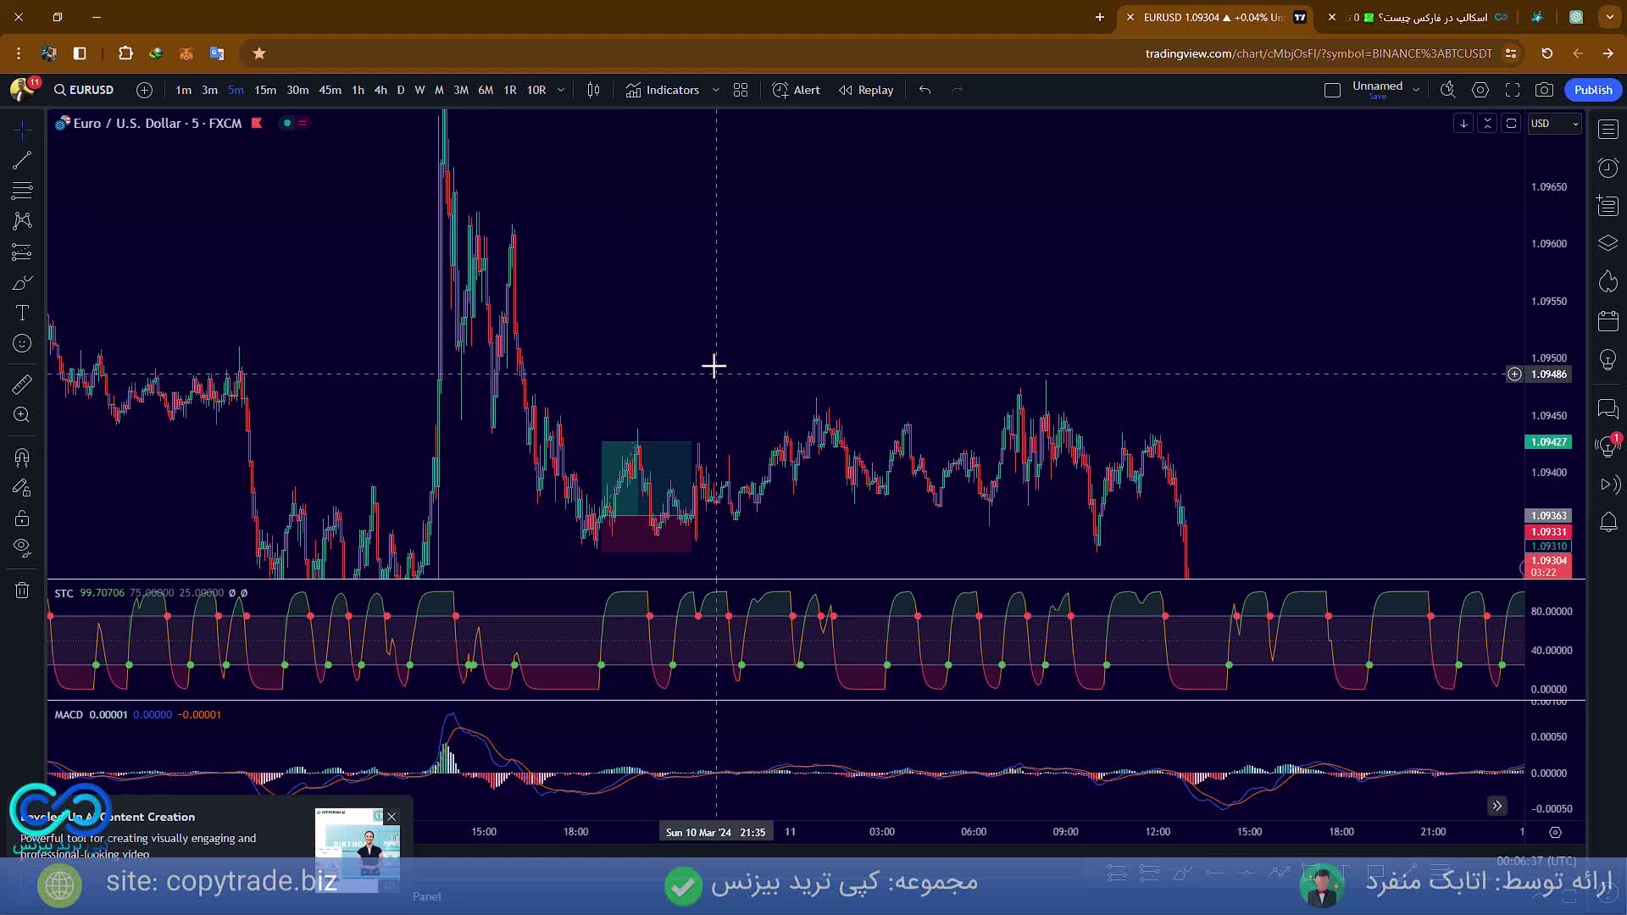Toggle magnet mode for drawings
Image resolution: width=1627 pixels, height=915 pixels.
[22, 458]
